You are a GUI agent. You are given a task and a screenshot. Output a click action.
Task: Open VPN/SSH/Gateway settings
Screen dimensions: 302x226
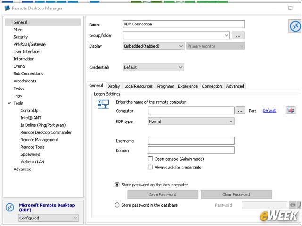coord(30,44)
